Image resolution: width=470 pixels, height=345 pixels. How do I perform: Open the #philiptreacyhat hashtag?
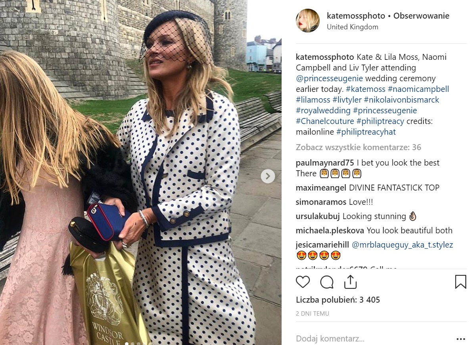coord(366,132)
